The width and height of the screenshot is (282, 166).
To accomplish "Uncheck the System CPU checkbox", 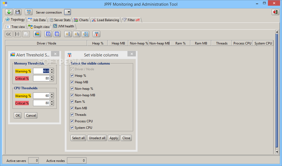I will coord(72,127).
